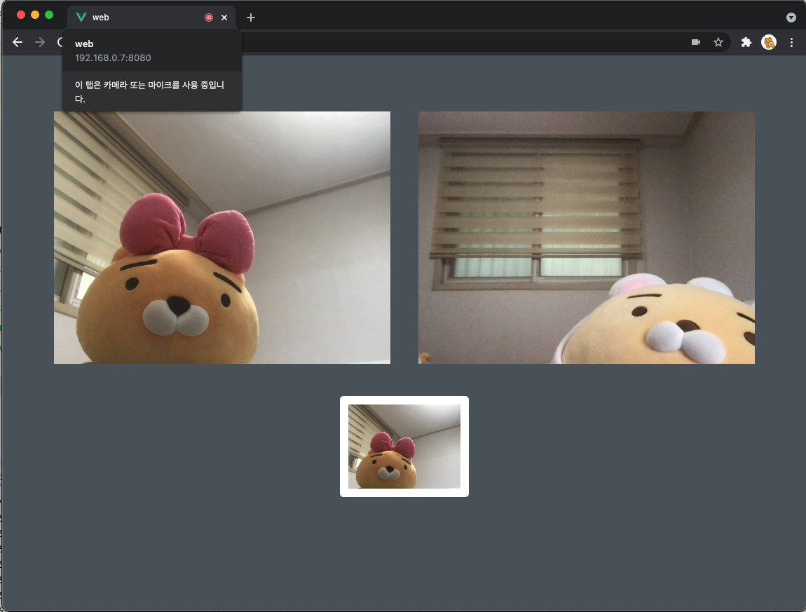Go back to the previous page
Image resolution: width=806 pixels, height=612 pixels.
pyautogui.click(x=18, y=42)
